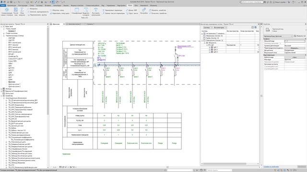
Task: Collapse the Семейства node in Project Browser
Action: click(1, 96)
